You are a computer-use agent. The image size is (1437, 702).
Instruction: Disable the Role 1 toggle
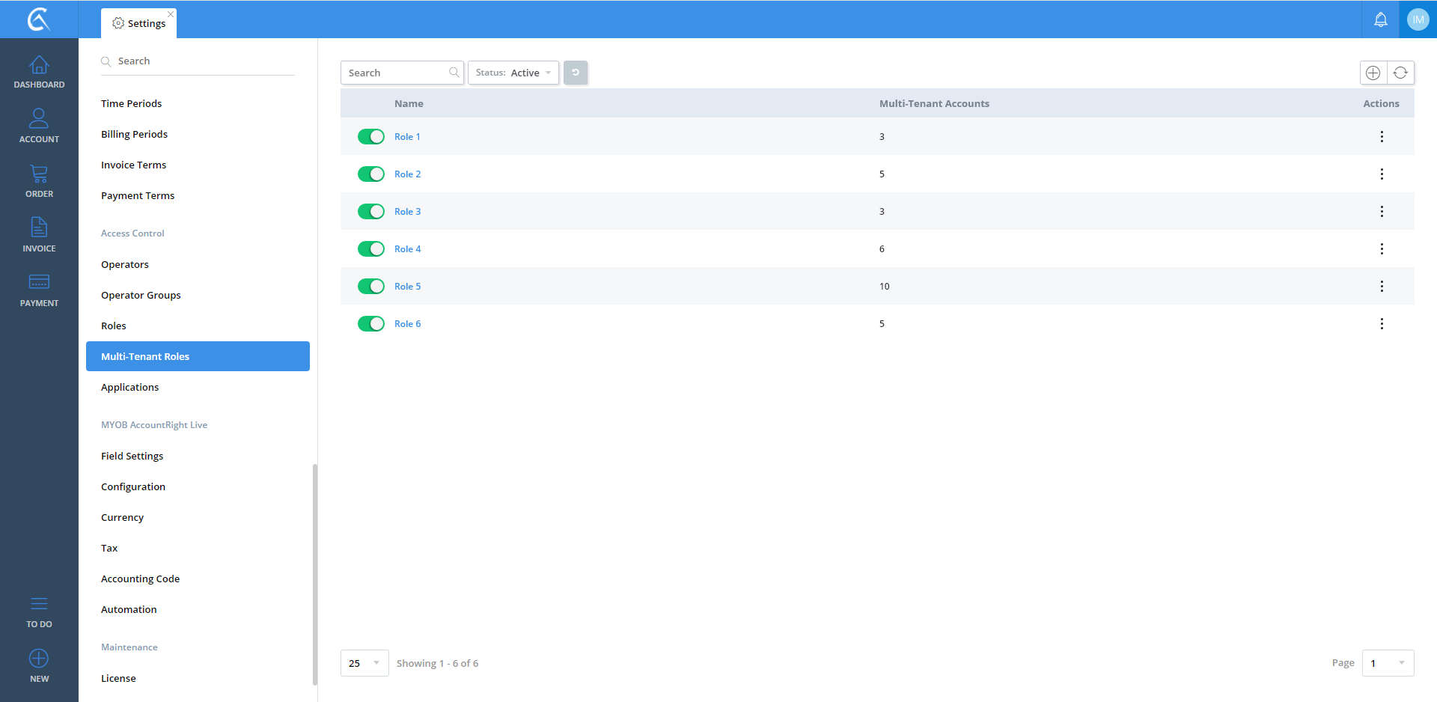pyautogui.click(x=370, y=136)
